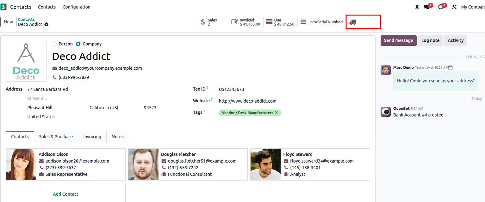This screenshot has width=485, height=202.
Task: Open the www.deco-addict.com website link
Action: [x=247, y=101]
